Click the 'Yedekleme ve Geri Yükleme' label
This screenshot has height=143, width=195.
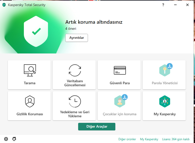[75, 114]
